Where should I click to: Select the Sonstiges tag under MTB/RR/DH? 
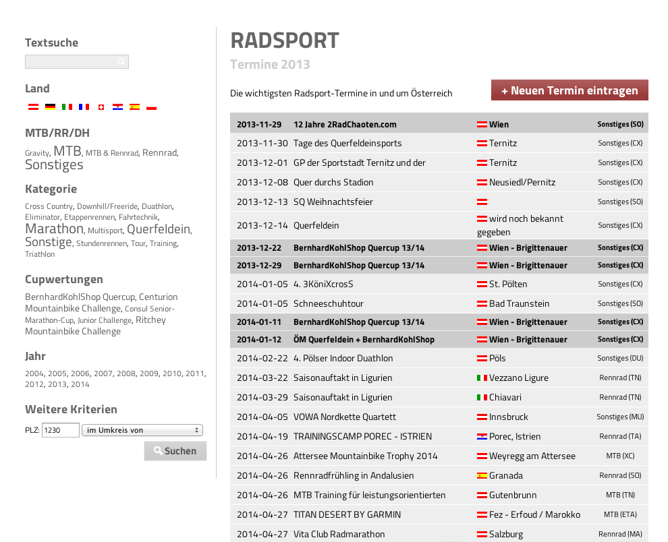pyautogui.click(x=54, y=164)
